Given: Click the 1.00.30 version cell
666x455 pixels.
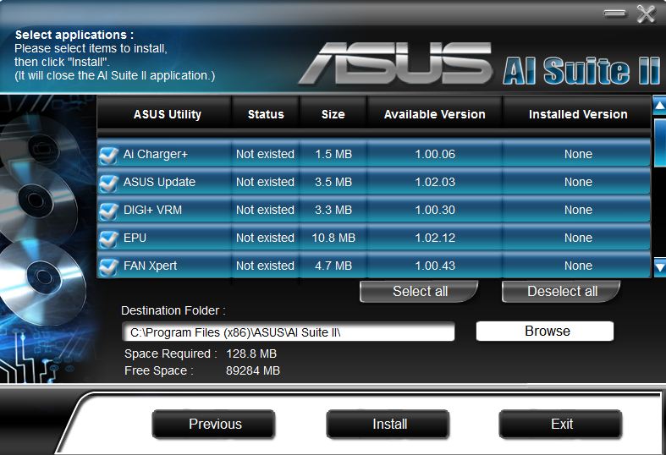Looking at the screenshot, I should coord(435,210).
